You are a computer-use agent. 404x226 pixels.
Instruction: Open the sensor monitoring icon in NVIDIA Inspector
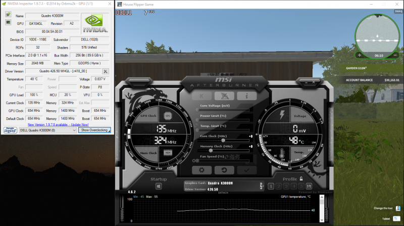(8, 22)
